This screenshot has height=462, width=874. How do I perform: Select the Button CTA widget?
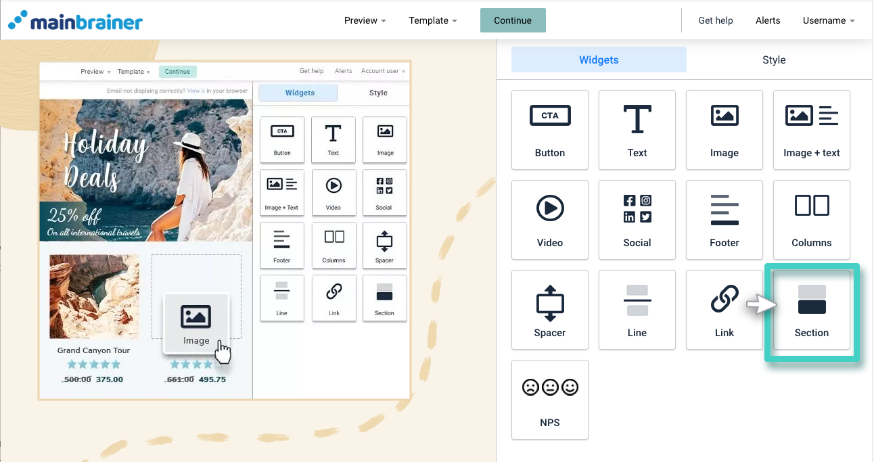(549, 130)
